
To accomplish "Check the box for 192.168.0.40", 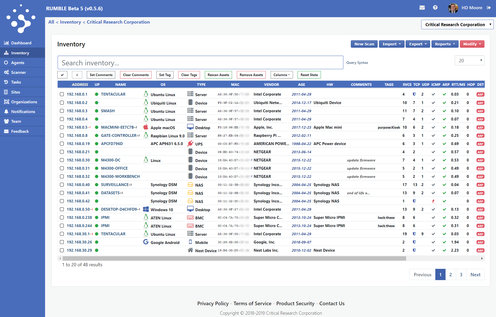I will pos(62,185).
